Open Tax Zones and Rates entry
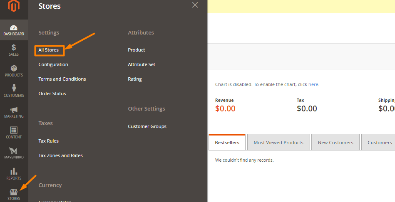This screenshot has height=202, width=395. pos(61,156)
